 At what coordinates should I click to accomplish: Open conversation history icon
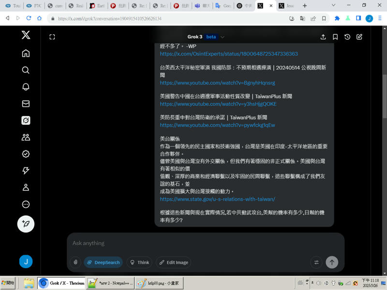[x=347, y=37]
